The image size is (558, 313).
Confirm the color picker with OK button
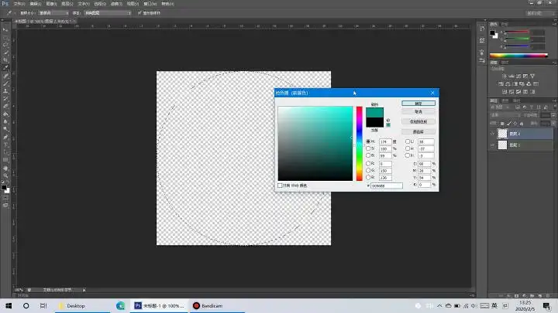(x=418, y=103)
